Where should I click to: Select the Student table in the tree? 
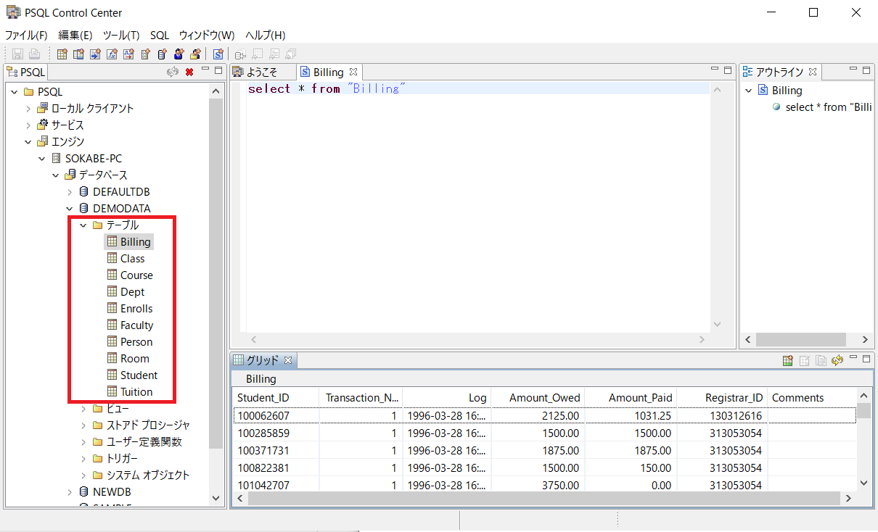pos(139,375)
